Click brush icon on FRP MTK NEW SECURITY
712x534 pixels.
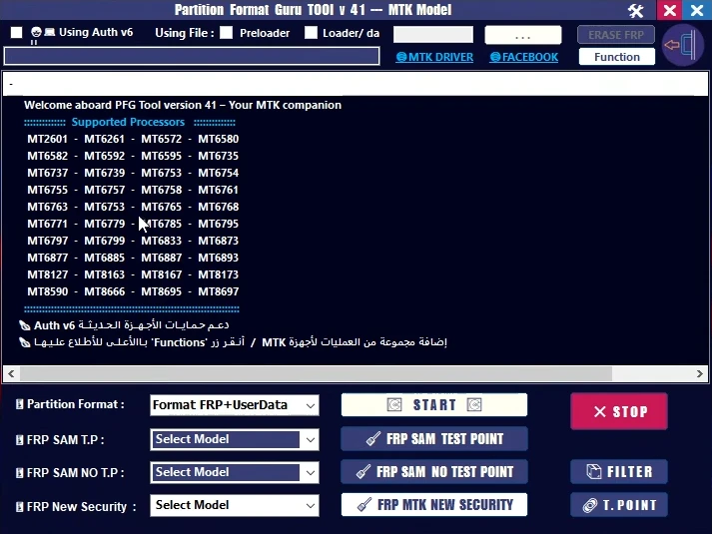coord(364,504)
